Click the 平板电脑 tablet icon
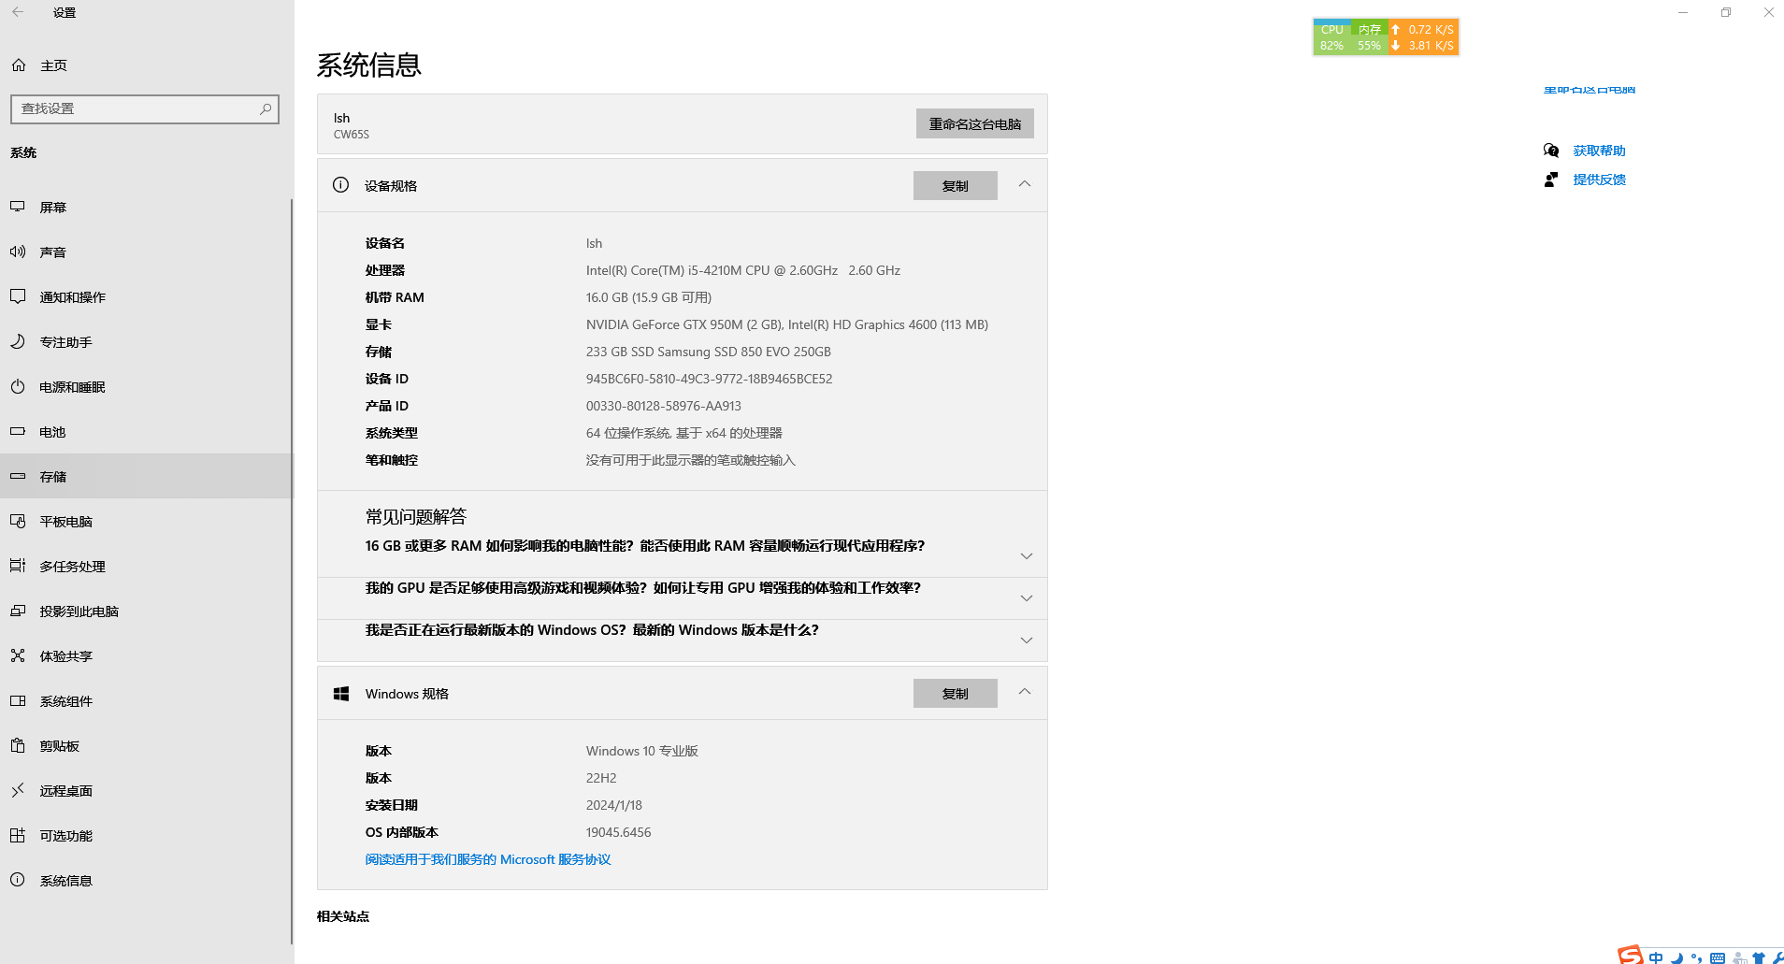Screen dimensions: 1784x964 click(18, 521)
